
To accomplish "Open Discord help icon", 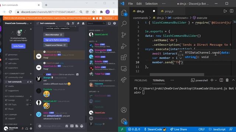I will (x=115, y=23).
